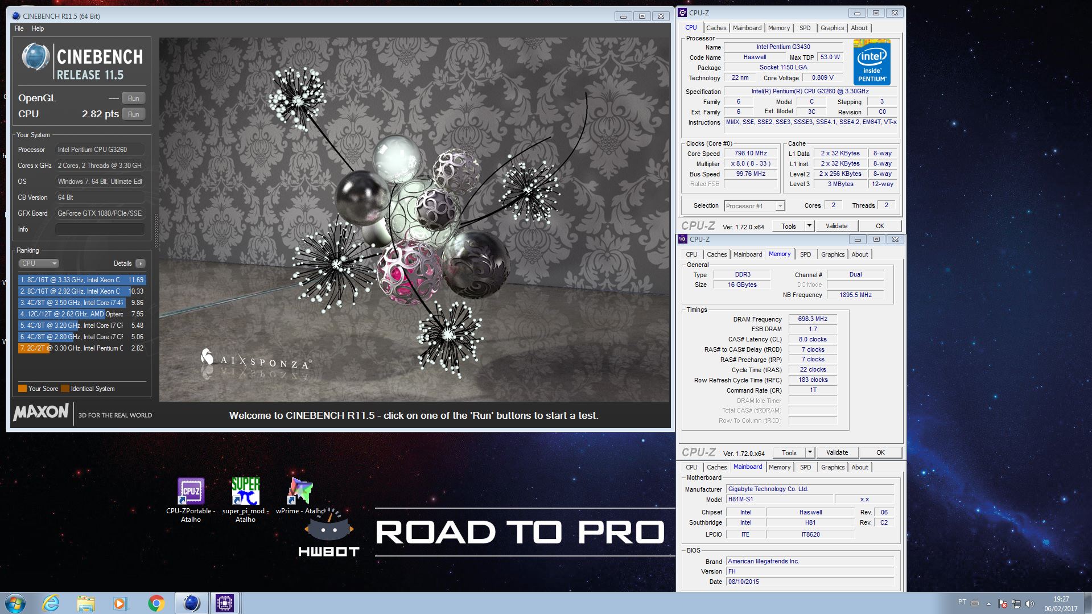Image resolution: width=1092 pixels, height=614 pixels.
Task: Switch to Graphics tab in top CPU-Z
Action: click(x=832, y=28)
